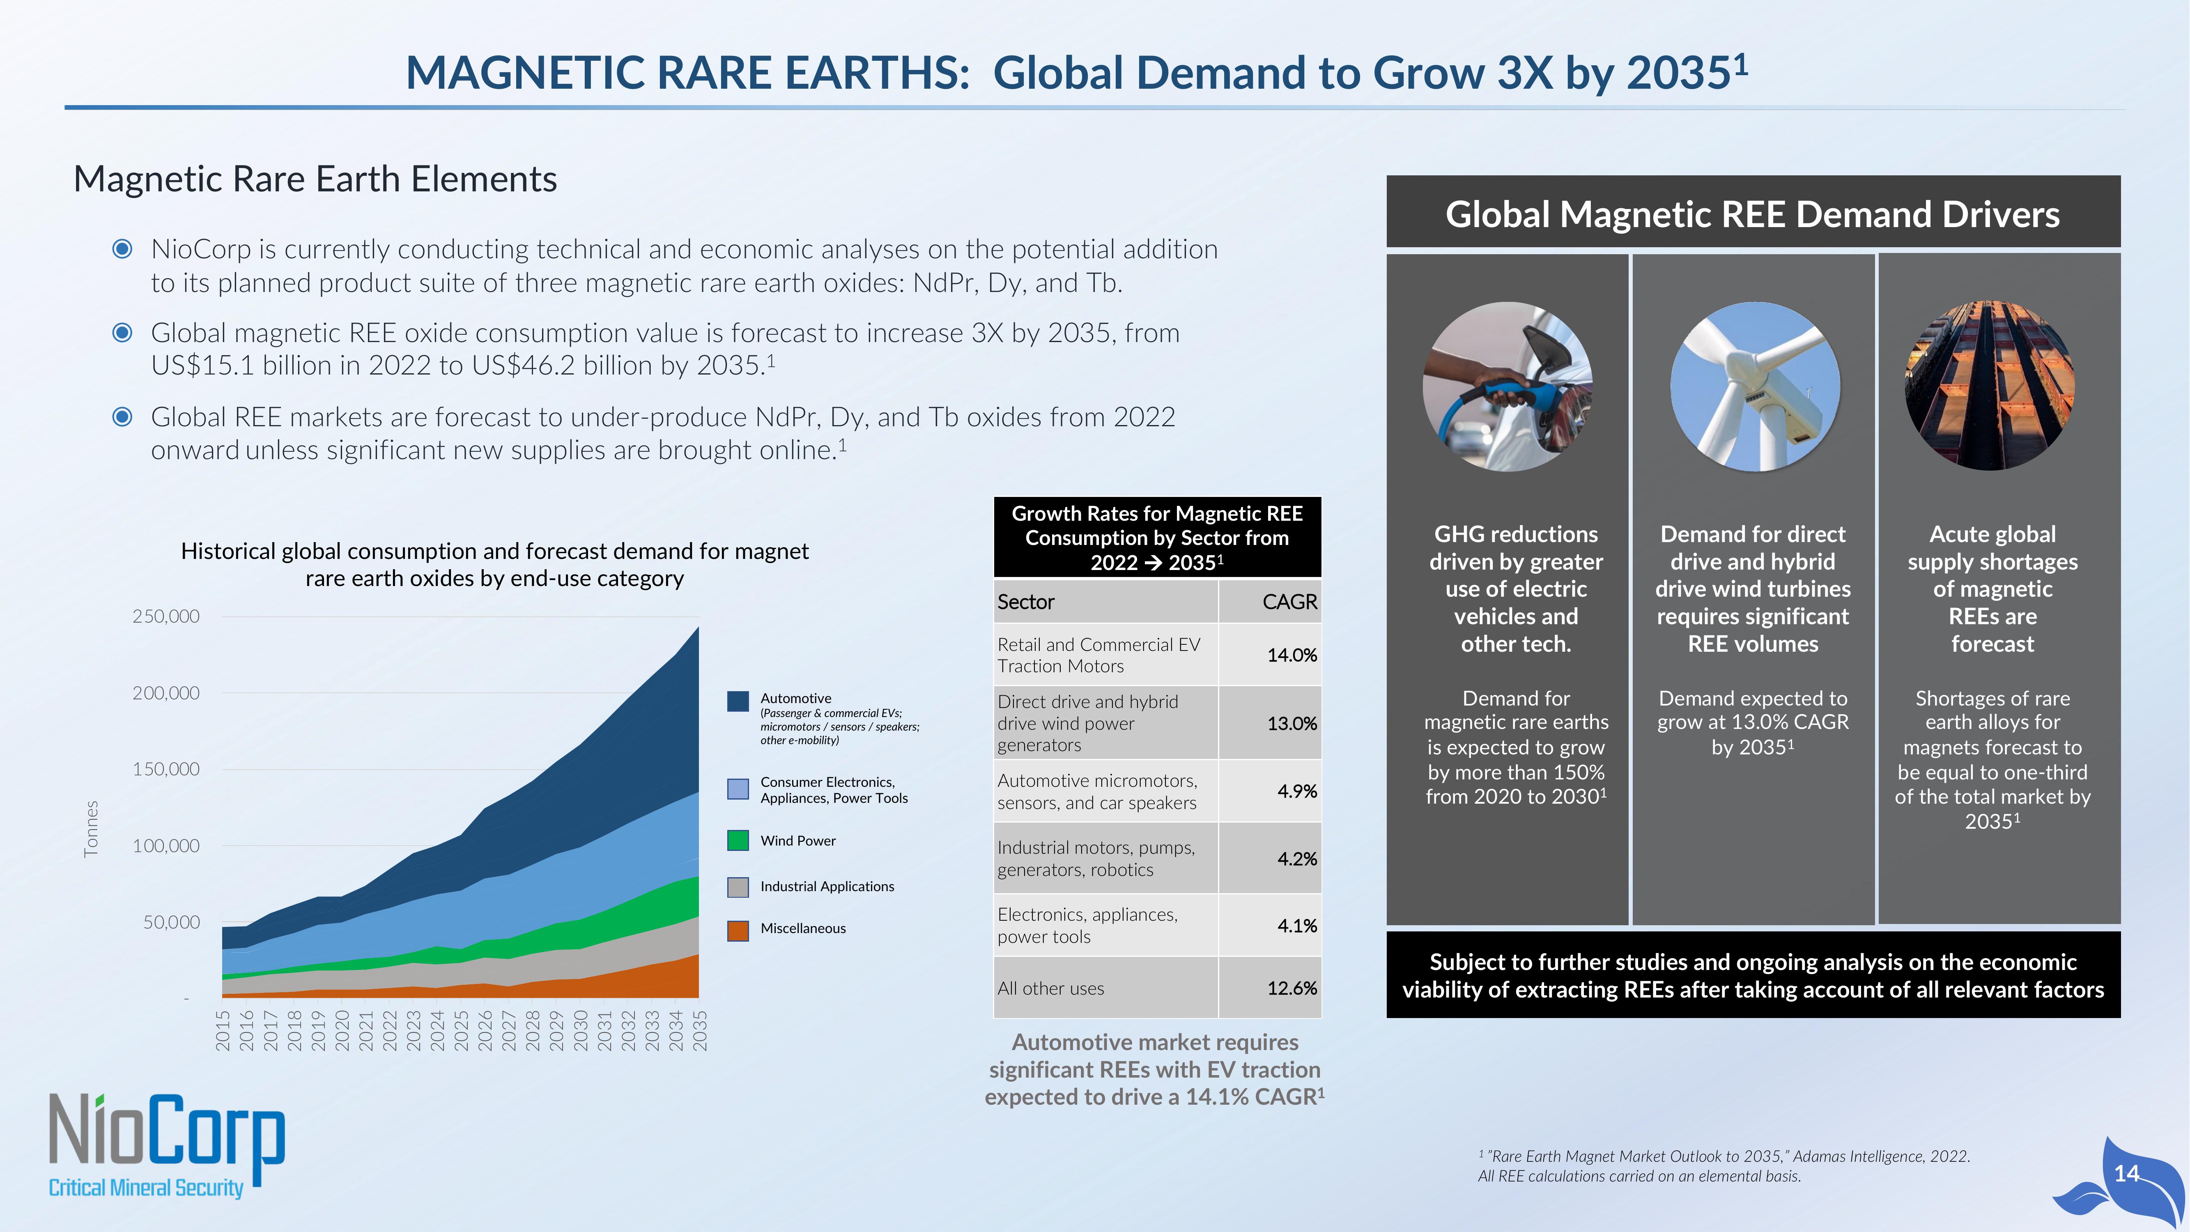Click the 'GHG reductions driven by greater use' heading
This screenshot has width=2190, height=1232.
coord(1516,588)
